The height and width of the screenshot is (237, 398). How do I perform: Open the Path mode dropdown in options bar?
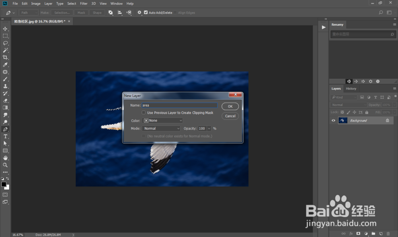click(x=28, y=12)
